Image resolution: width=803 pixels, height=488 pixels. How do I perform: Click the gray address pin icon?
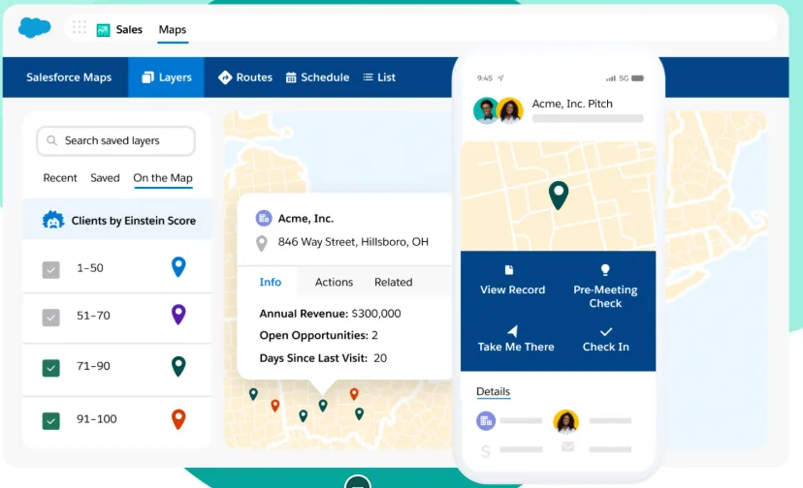coord(262,243)
